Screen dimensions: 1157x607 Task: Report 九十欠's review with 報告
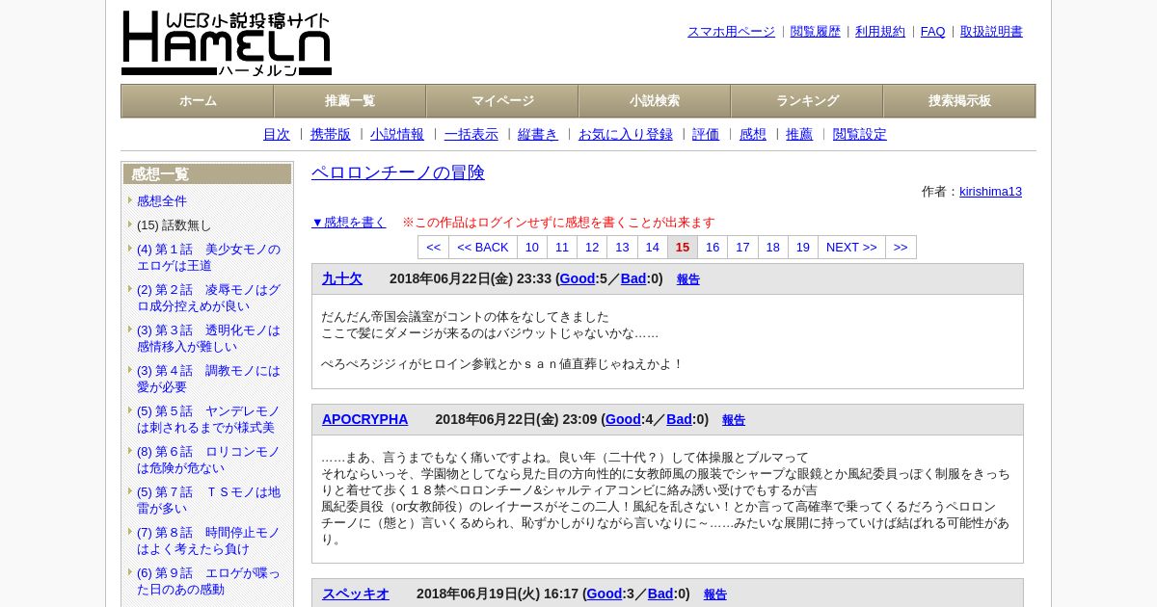tap(688, 279)
